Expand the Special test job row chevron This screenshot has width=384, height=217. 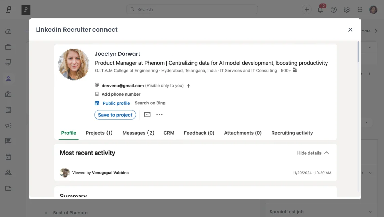click(370, 212)
